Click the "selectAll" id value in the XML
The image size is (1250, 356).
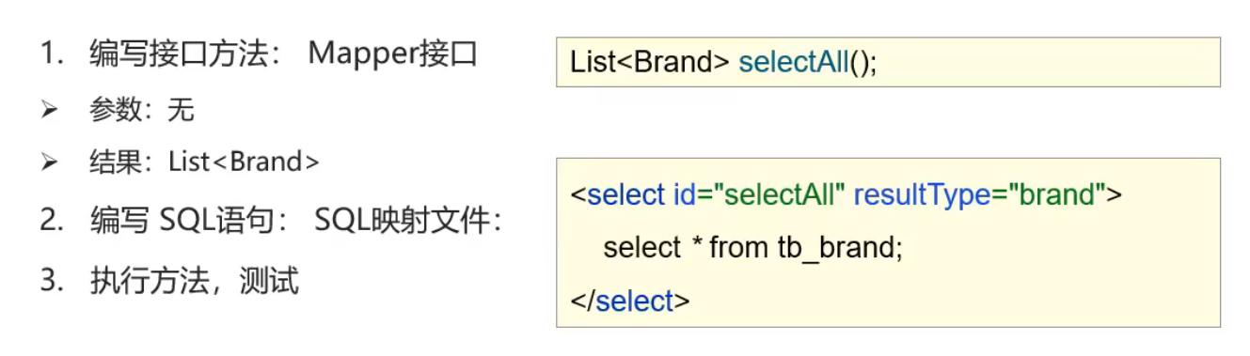click(780, 195)
